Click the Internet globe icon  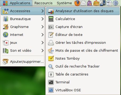point(6,35)
